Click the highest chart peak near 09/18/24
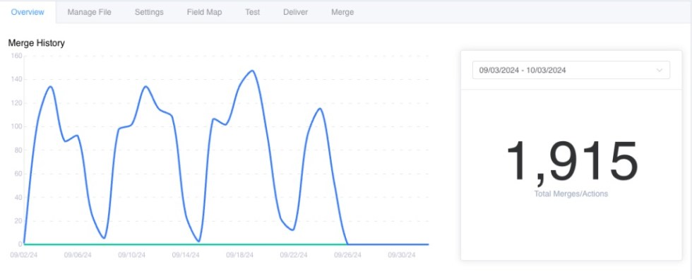This screenshot has width=692, height=279. coord(252,71)
